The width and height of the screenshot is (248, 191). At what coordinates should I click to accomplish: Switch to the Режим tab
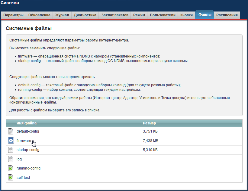tap(139, 15)
